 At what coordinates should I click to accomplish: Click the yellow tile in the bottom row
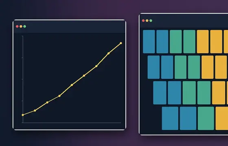pyautogui.click(x=222, y=118)
